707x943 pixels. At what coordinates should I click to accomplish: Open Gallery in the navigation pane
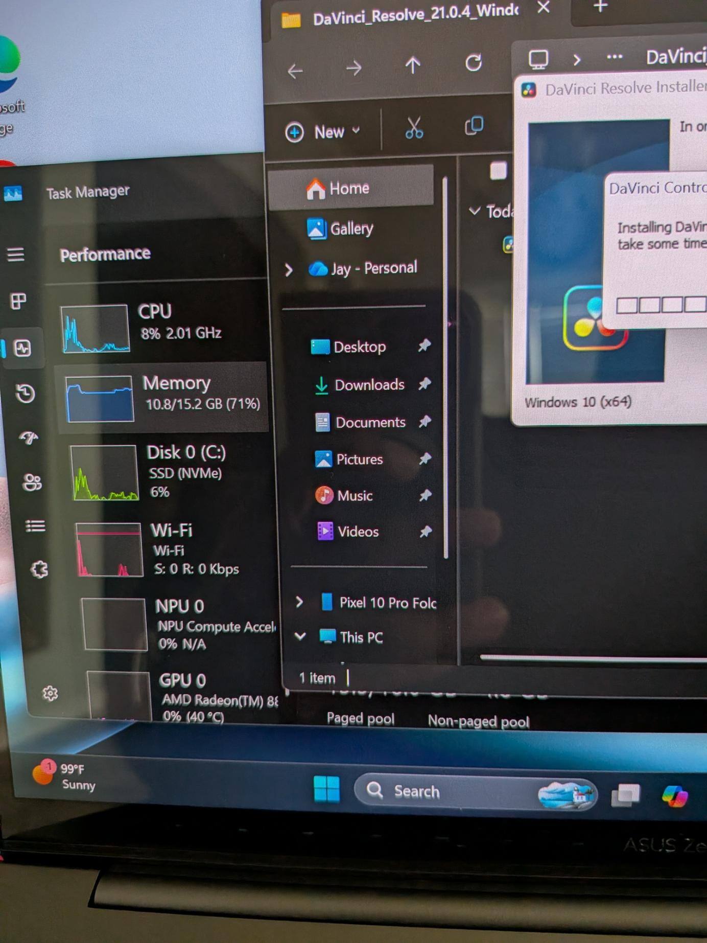click(x=340, y=228)
